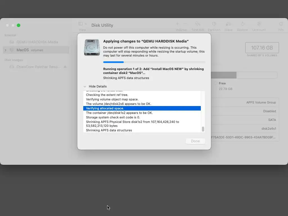The image size is (288, 216).
Task: Click the resize progress bar
Action: click(x=154, y=62)
